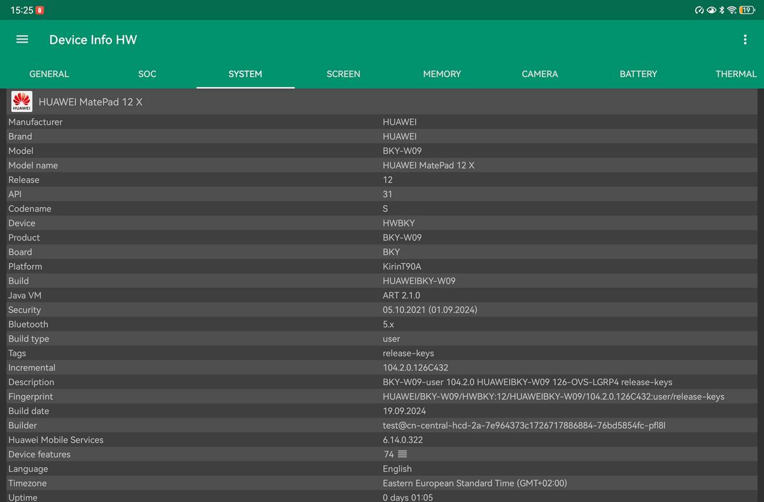Tap the Build type value user

[x=392, y=339]
